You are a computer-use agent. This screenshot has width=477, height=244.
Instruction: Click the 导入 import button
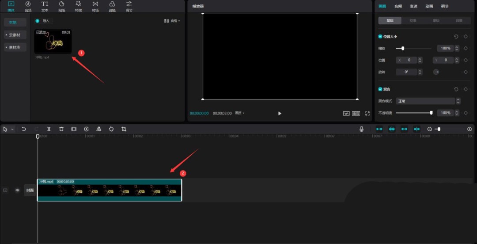pyautogui.click(x=43, y=21)
